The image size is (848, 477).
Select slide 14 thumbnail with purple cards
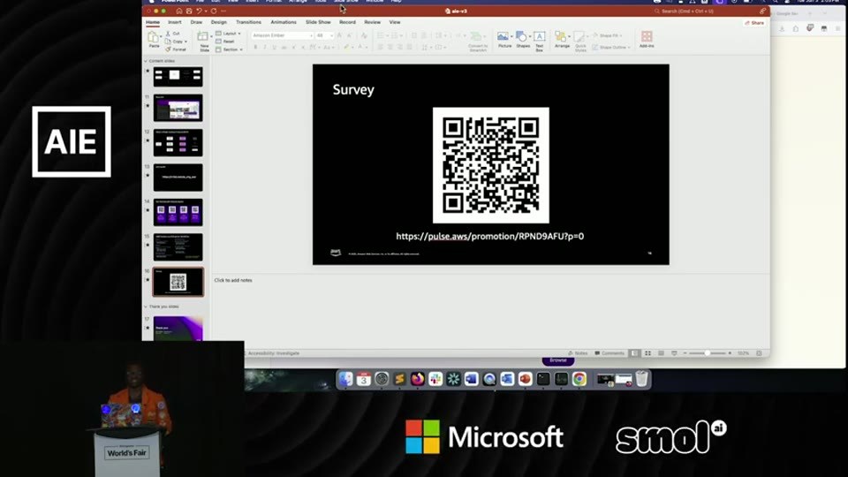(x=178, y=212)
